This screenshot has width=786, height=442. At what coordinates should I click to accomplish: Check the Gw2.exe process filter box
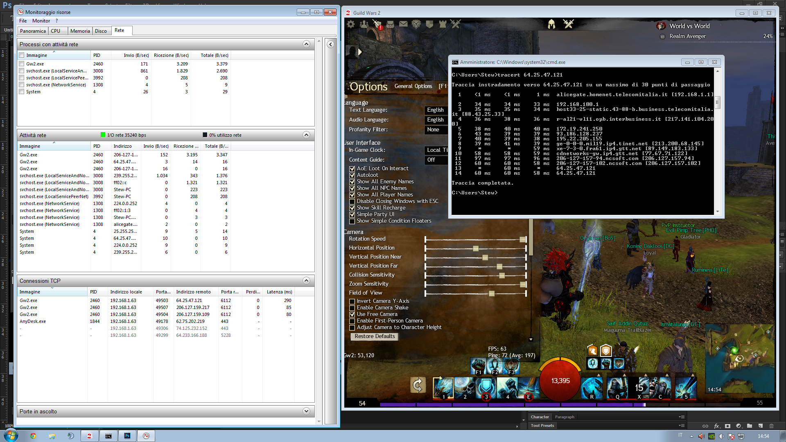(22, 64)
